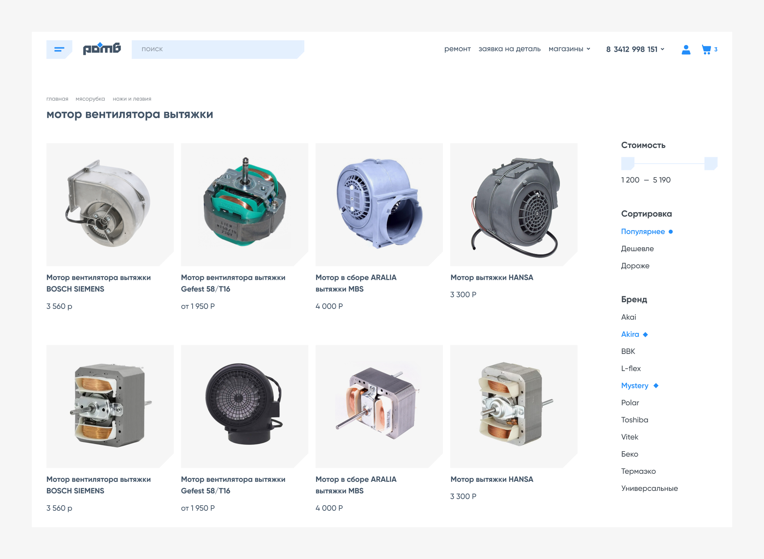Expand the phone number dropdown chevron
The width and height of the screenshot is (764, 559).
click(663, 49)
